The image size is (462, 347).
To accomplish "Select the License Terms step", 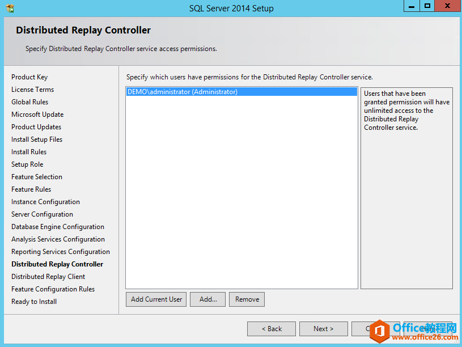I will [33, 90].
